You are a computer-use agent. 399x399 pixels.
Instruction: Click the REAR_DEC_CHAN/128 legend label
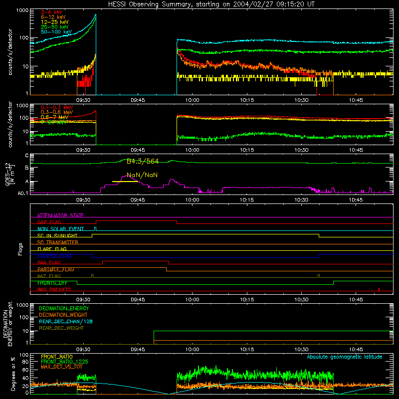66,322
